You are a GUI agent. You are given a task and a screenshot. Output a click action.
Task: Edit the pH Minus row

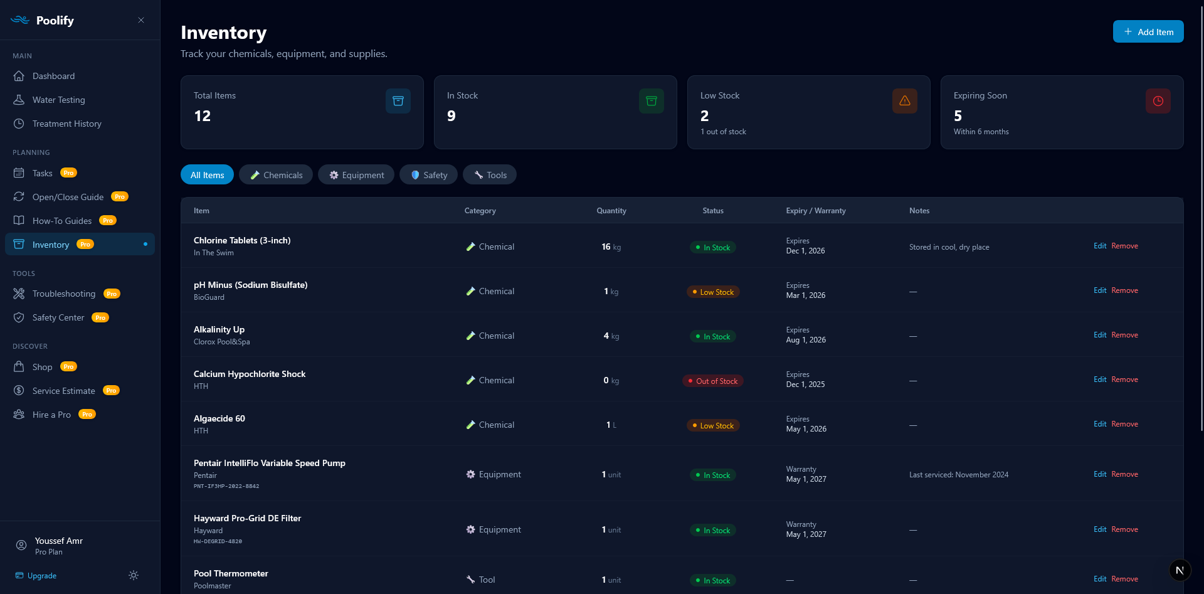pos(1100,290)
